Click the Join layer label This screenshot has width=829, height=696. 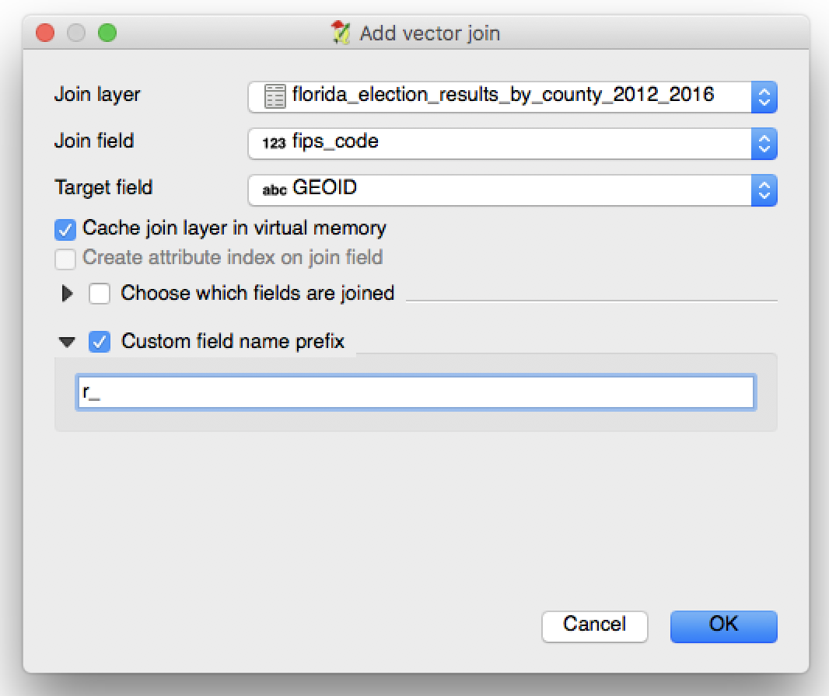97,95
